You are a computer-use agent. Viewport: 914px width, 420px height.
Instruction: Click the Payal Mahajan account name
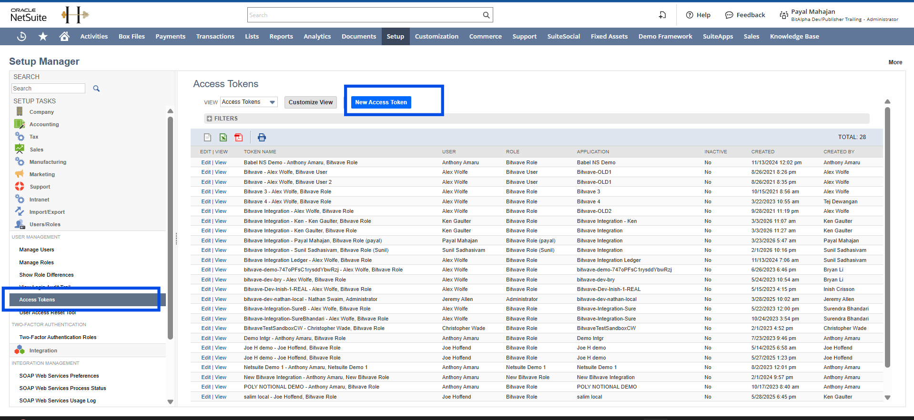pyautogui.click(x=813, y=11)
